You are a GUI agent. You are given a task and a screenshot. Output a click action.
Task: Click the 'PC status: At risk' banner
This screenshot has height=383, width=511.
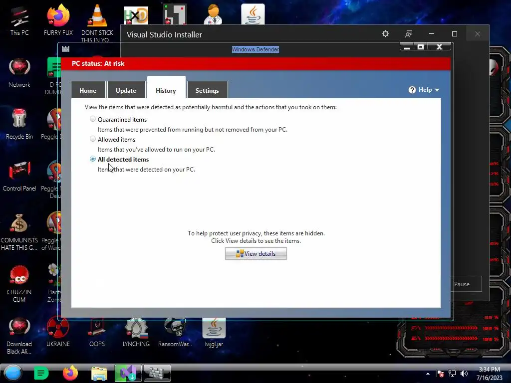[256, 63]
